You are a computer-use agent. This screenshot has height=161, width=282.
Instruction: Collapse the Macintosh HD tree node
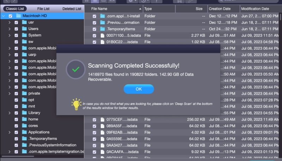(3, 16)
